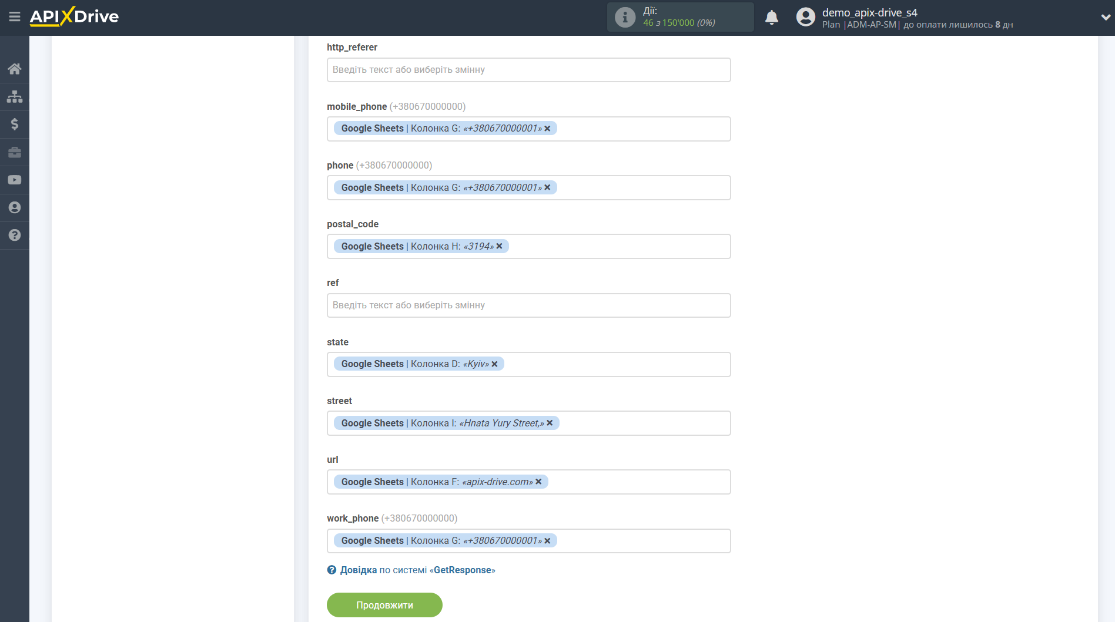Viewport: 1115px width, 622px height.
Task: Open the billing dollar icon
Action: coord(15,124)
